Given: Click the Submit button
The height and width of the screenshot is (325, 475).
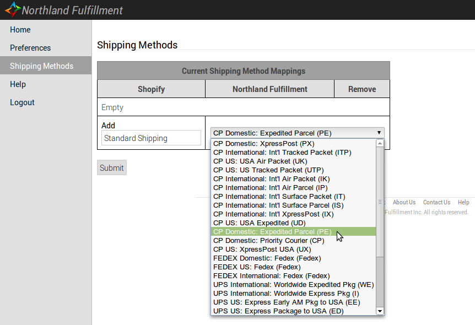Looking at the screenshot, I should tap(112, 167).
